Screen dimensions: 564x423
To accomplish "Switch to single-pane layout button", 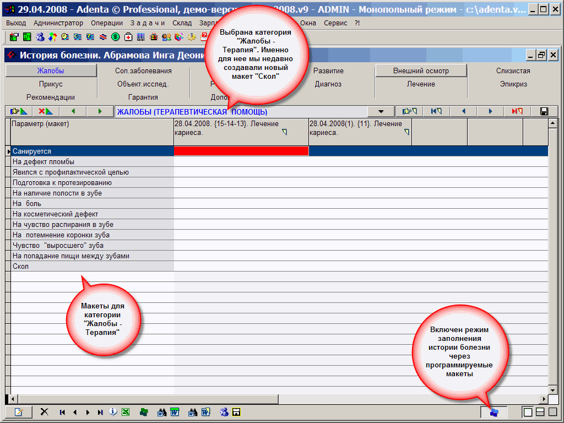I will point(528,412).
